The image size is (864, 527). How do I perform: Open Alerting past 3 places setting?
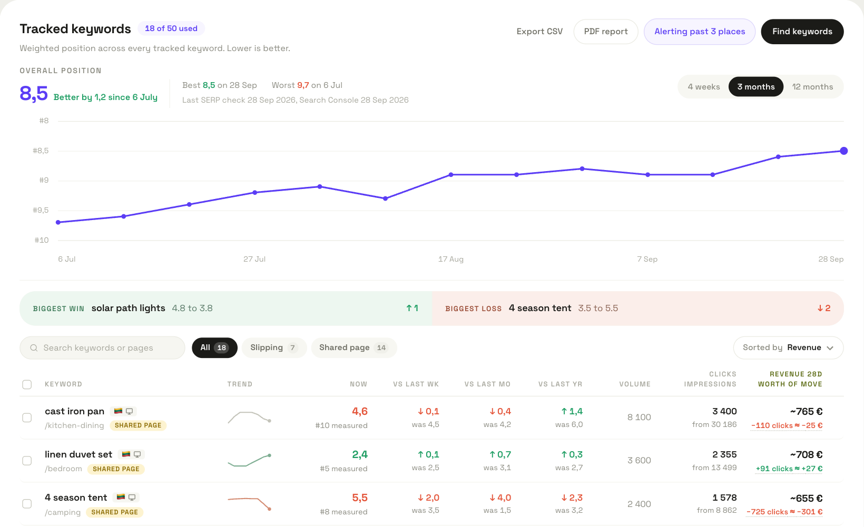coord(700,32)
